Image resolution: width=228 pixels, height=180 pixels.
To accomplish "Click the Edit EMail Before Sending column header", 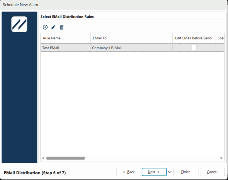I will (194, 38).
